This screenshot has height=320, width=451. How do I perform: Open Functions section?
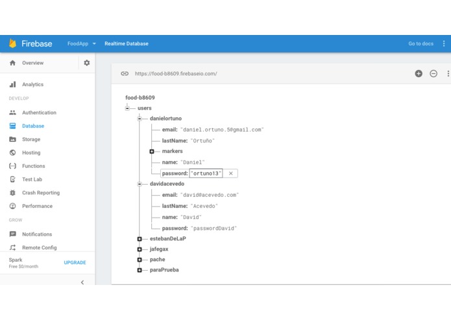click(33, 166)
